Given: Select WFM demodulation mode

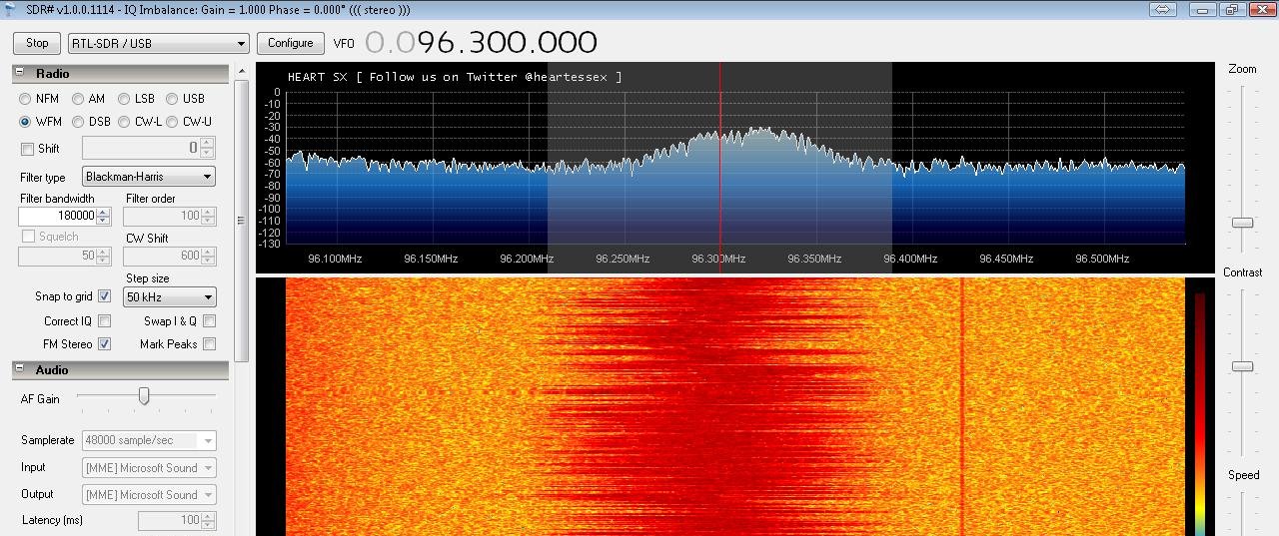Looking at the screenshot, I should [x=25, y=122].
